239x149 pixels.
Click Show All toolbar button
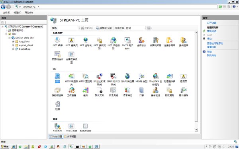click(x=104, y=28)
